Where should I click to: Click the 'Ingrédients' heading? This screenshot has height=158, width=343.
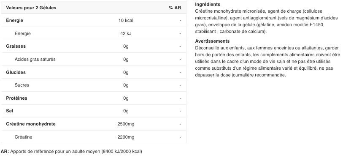coord(208,4)
